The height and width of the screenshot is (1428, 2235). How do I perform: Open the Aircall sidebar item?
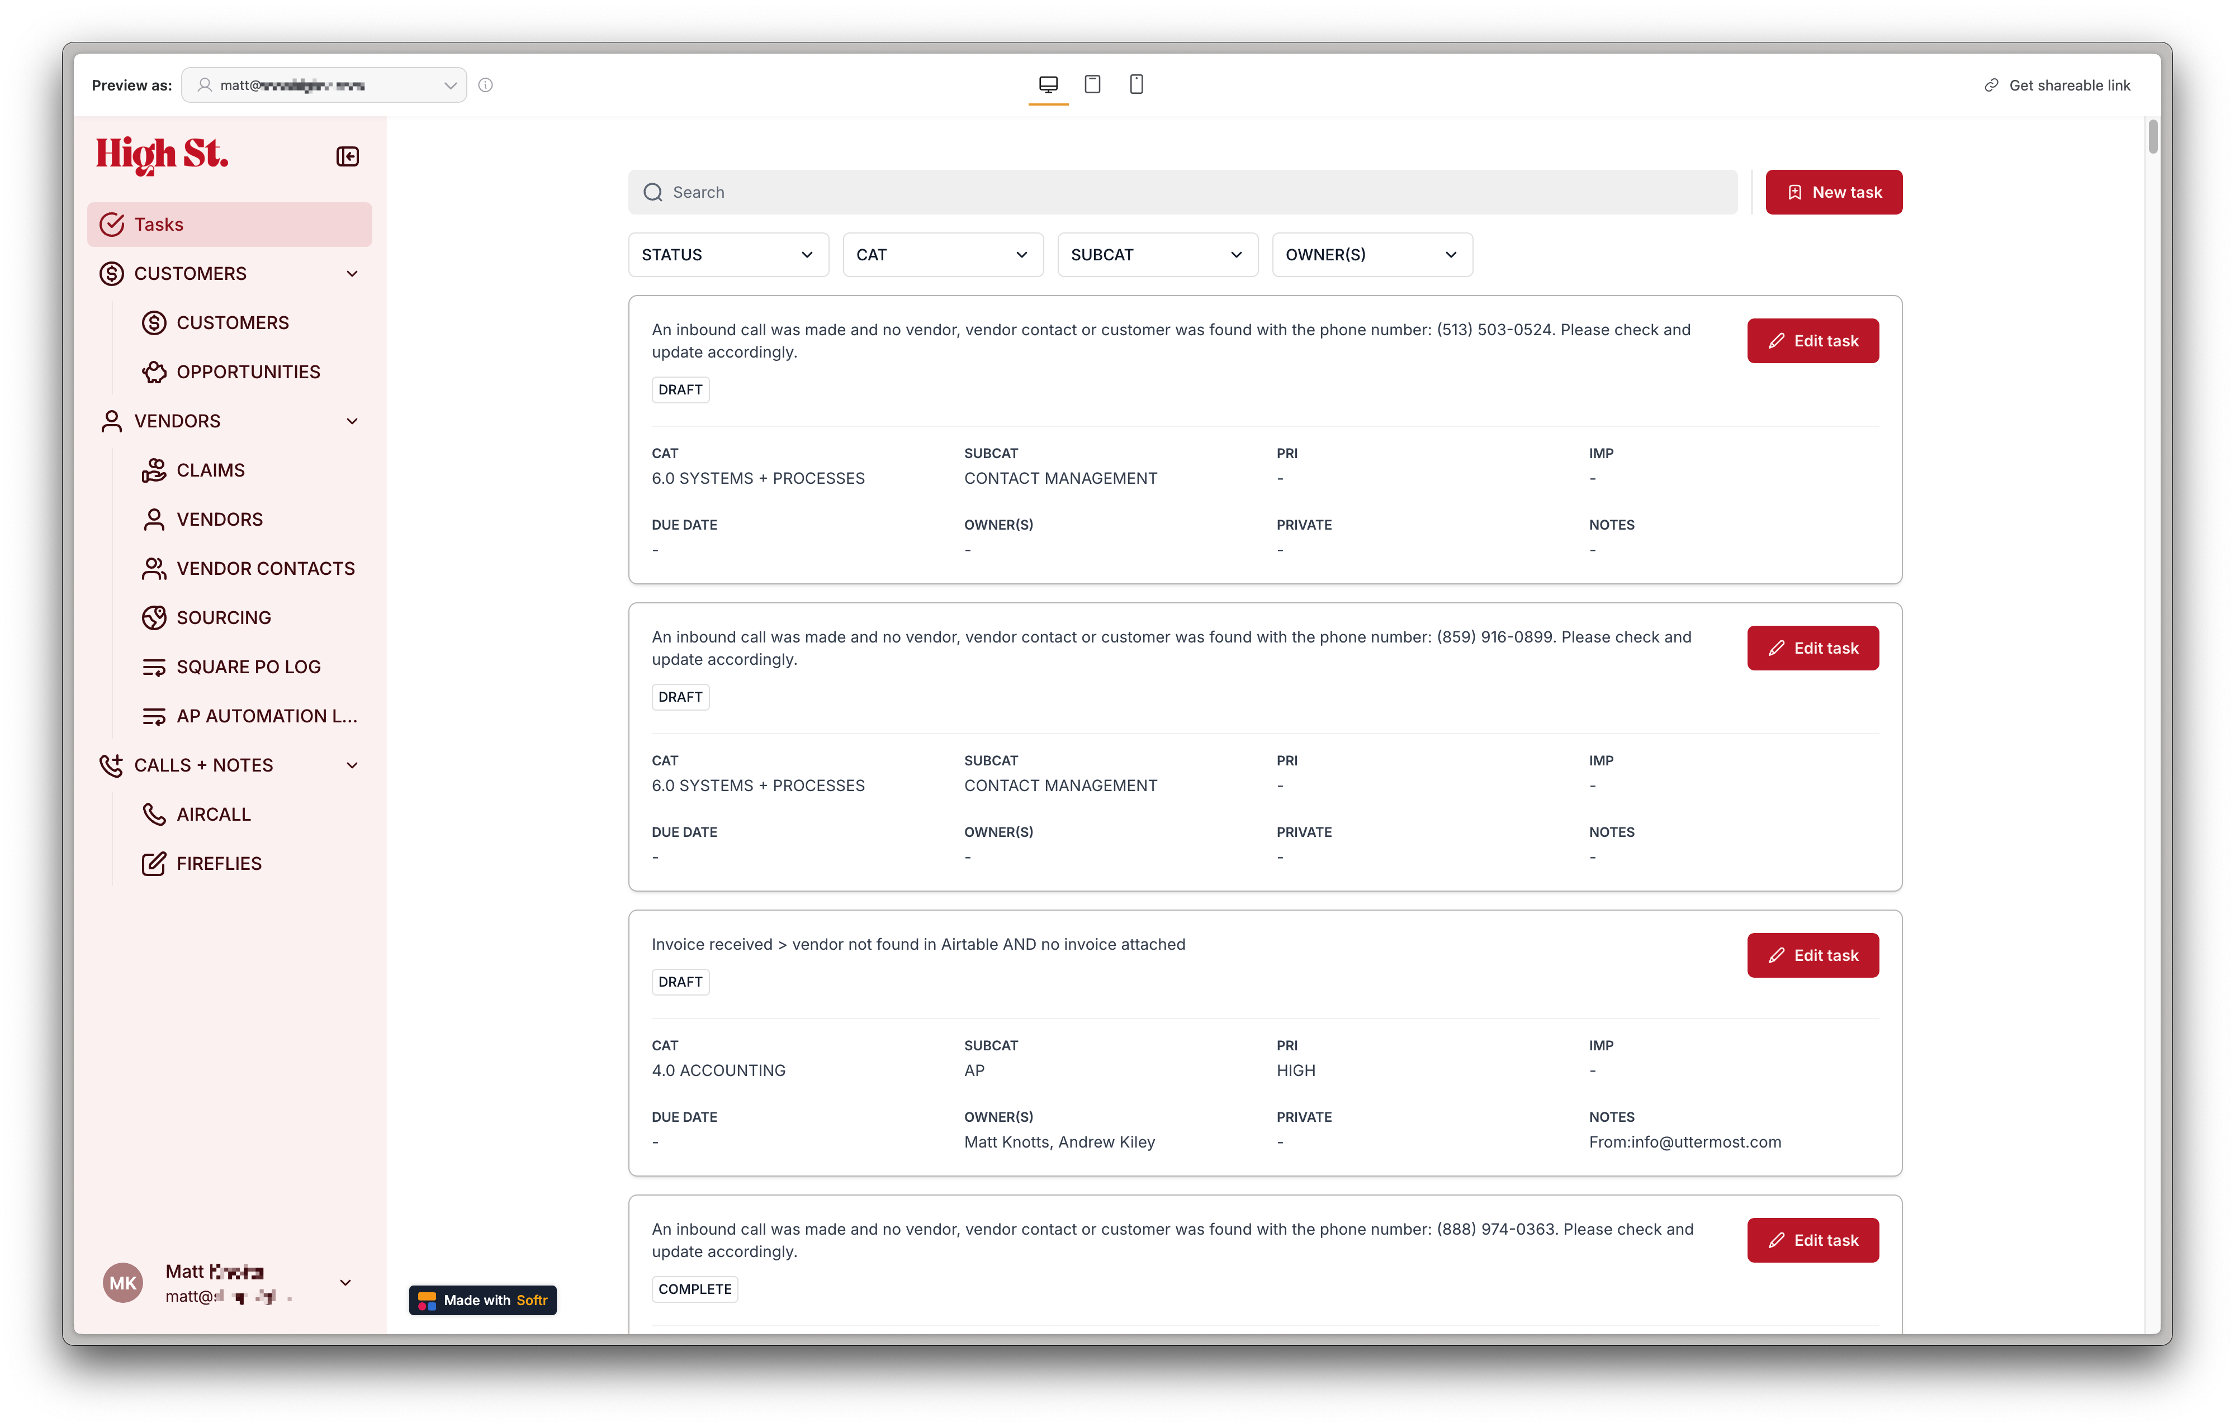coord(214,815)
